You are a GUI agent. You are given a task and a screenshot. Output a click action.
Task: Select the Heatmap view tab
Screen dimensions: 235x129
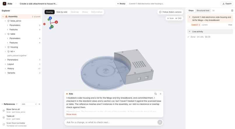click(x=75, y=12)
